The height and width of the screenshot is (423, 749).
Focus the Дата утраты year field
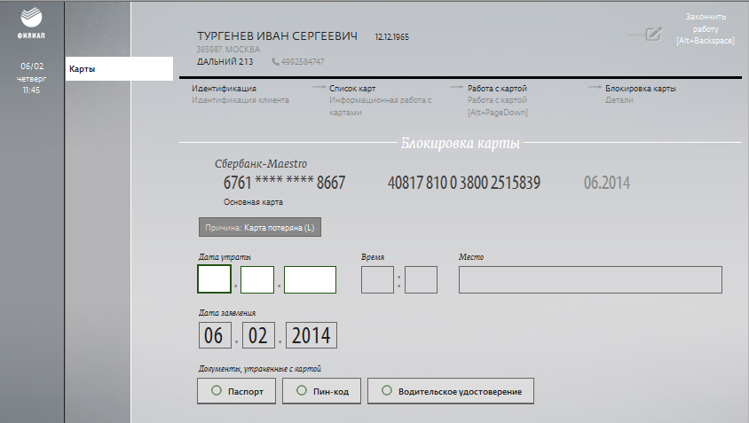(310, 279)
